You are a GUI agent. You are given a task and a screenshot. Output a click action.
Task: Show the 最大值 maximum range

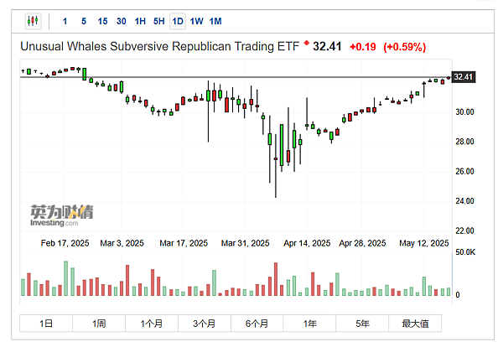[x=415, y=324]
